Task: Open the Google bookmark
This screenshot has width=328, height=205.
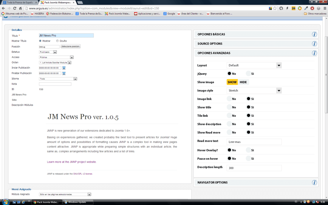Action: [169, 14]
